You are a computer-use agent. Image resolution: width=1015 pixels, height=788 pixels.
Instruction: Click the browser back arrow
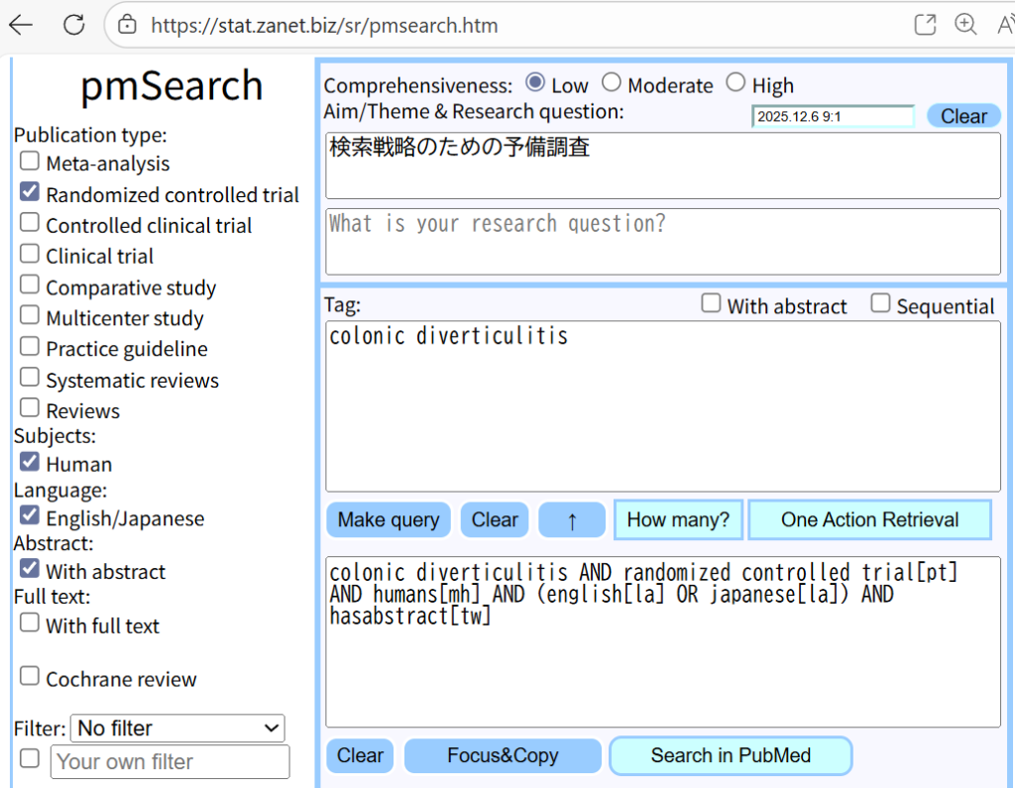(x=21, y=26)
